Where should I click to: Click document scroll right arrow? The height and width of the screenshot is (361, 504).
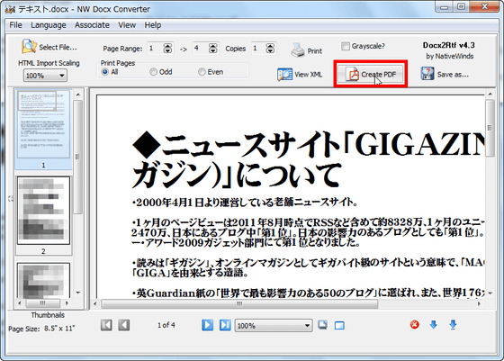point(479,303)
